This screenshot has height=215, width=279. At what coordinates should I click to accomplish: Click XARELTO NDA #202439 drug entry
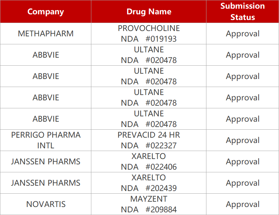click(149, 183)
